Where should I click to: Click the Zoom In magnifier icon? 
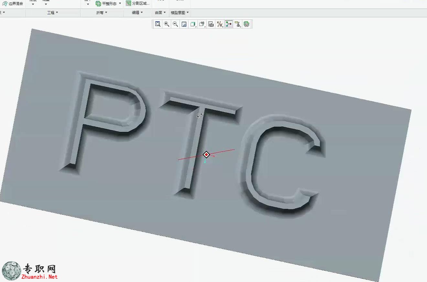coord(167,24)
